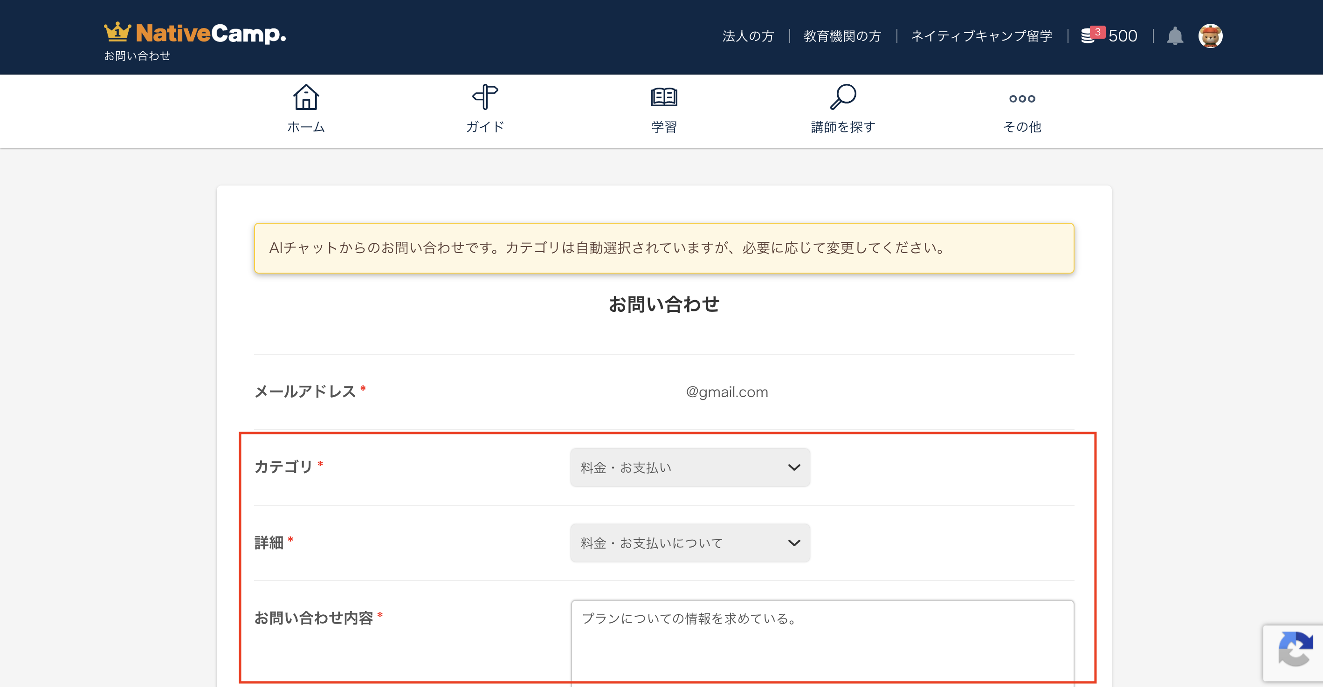The width and height of the screenshot is (1323, 687).
Task: Click the magnifier icon to find teachers
Action: click(x=843, y=97)
